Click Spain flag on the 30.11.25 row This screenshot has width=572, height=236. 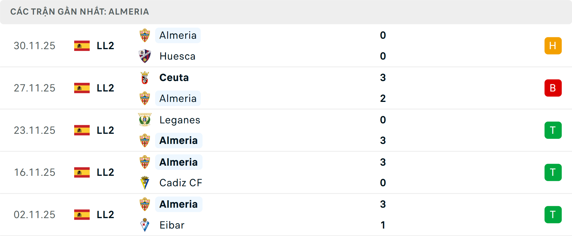tap(82, 46)
